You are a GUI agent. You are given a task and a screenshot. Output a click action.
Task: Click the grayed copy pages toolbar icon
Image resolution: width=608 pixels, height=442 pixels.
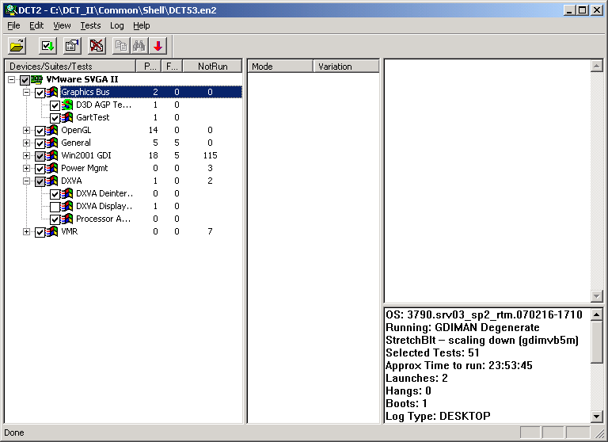(x=121, y=46)
